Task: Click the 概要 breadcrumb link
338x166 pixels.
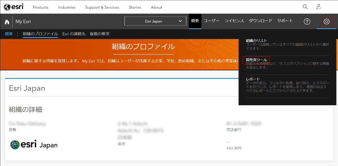Action: (x=9, y=34)
